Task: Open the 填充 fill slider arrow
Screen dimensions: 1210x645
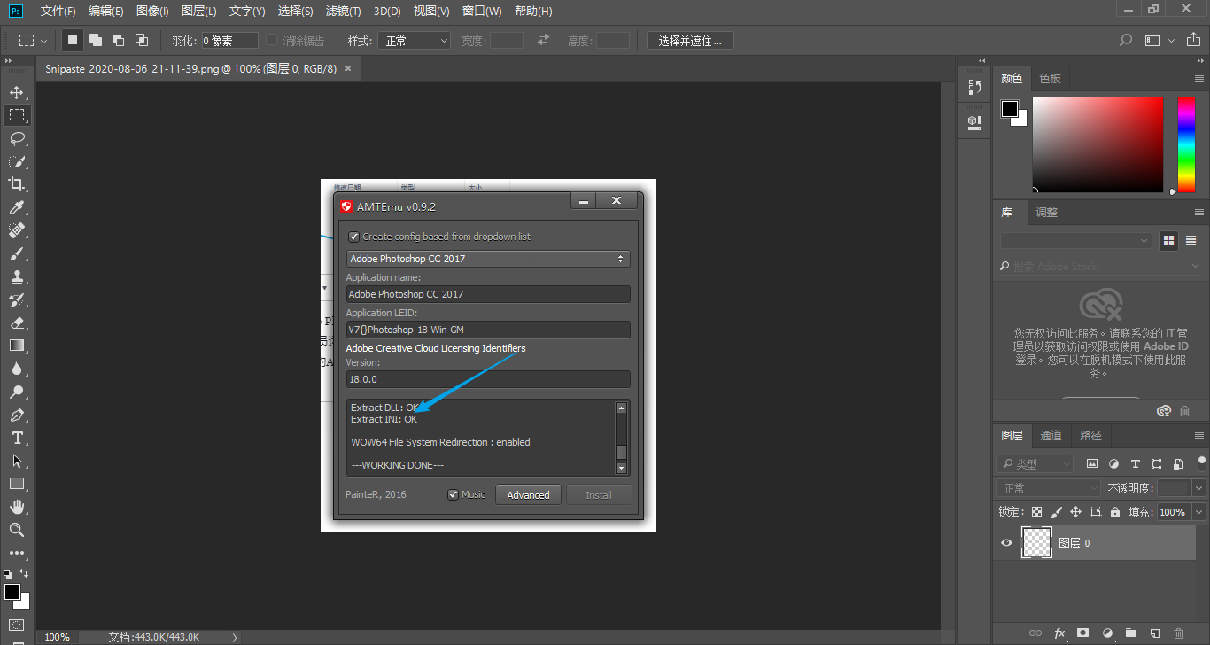Action: (x=1199, y=512)
